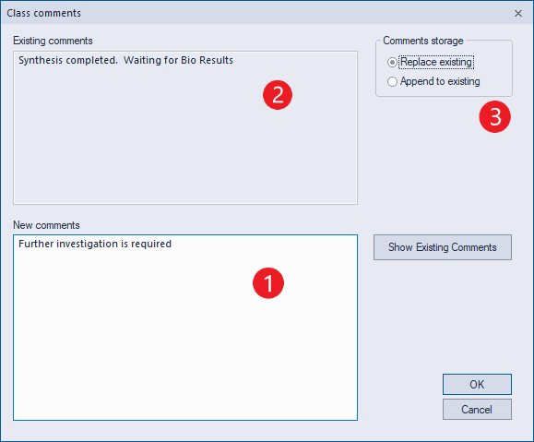Click the red number 2 marker
534x442 pixels.
278,95
